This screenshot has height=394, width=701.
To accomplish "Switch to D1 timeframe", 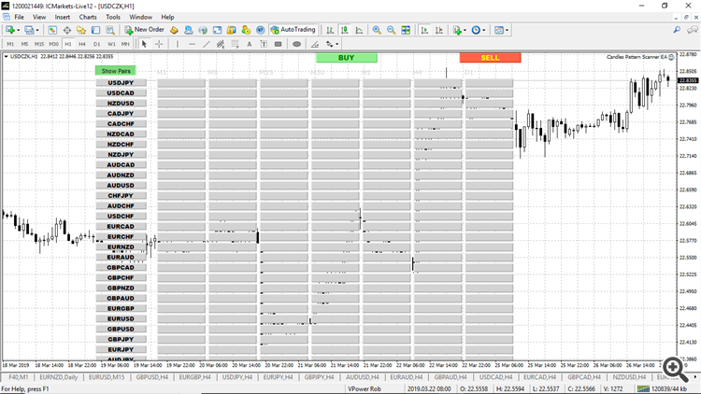I will coord(96,44).
